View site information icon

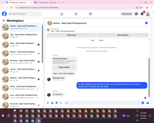[x=16, y=8]
